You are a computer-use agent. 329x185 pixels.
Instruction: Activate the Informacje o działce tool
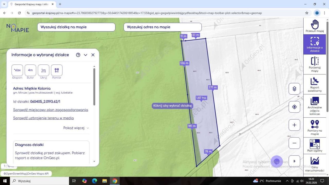tap(315, 44)
